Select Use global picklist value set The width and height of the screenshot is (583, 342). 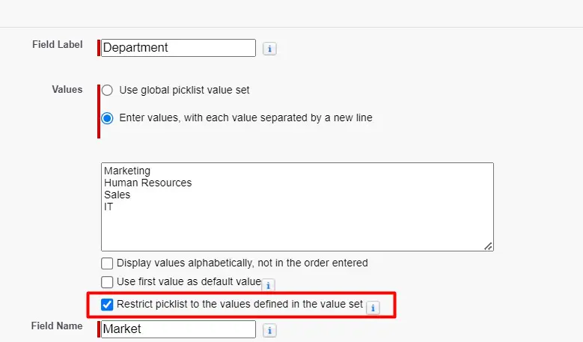click(107, 90)
